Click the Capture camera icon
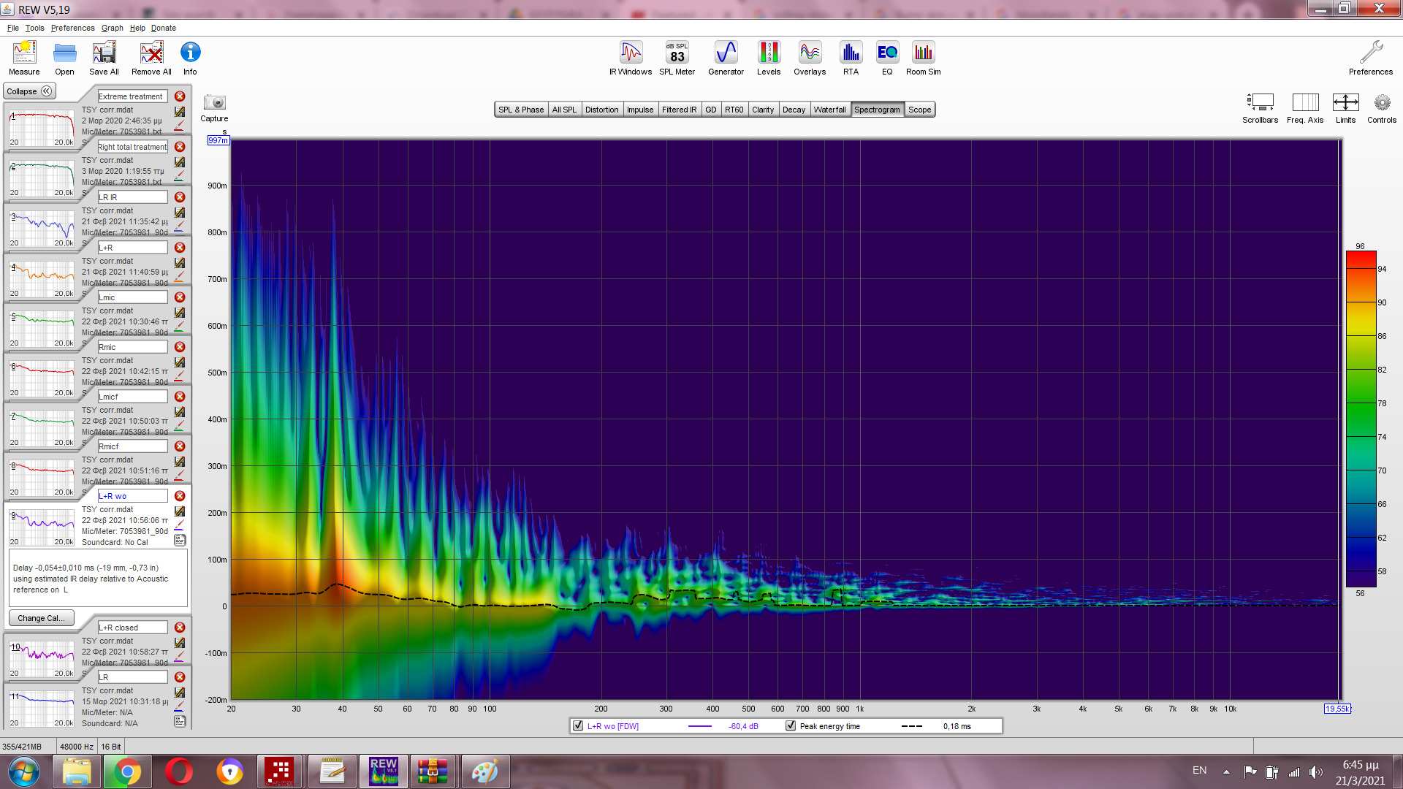Image resolution: width=1403 pixels, height=789 pixels. pyautogui.click(x=214, y=103)
